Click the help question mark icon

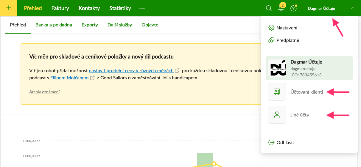point(293,8)
